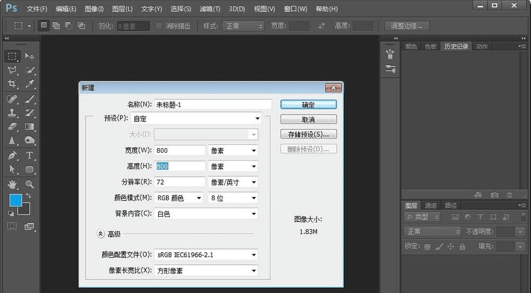
Task: Pick the Horizontal Type (T) tool
Action: click(30, 156)
